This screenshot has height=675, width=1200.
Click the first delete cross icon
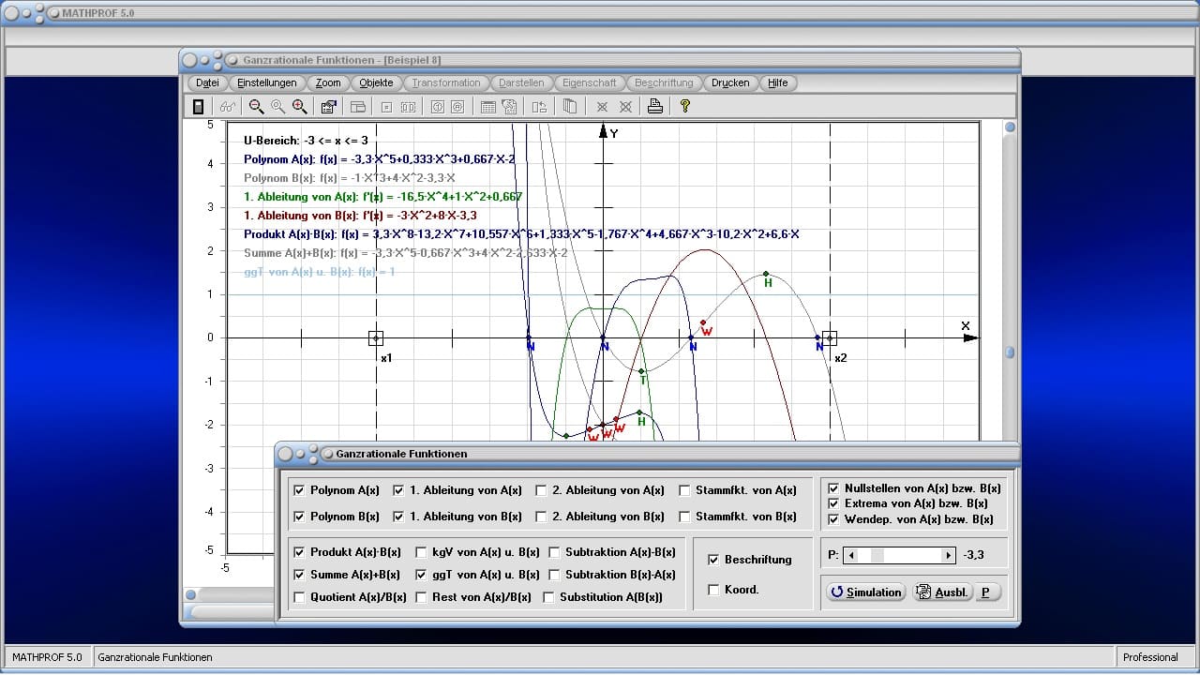tap(602, 107)
